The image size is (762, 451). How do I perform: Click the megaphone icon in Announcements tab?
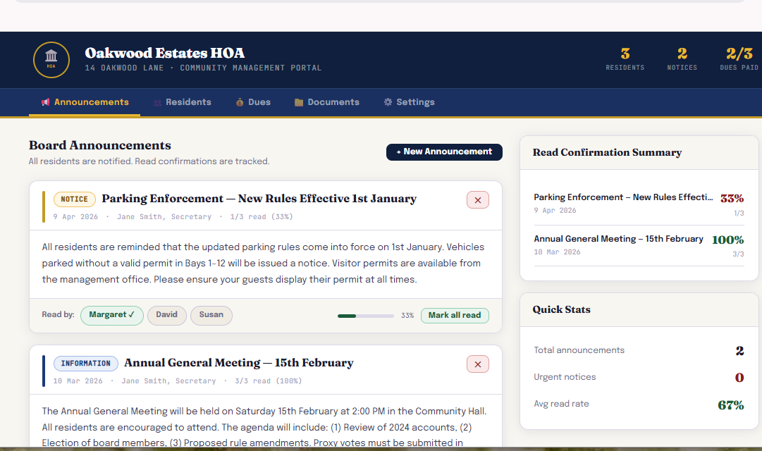click(x=46, y=102)
